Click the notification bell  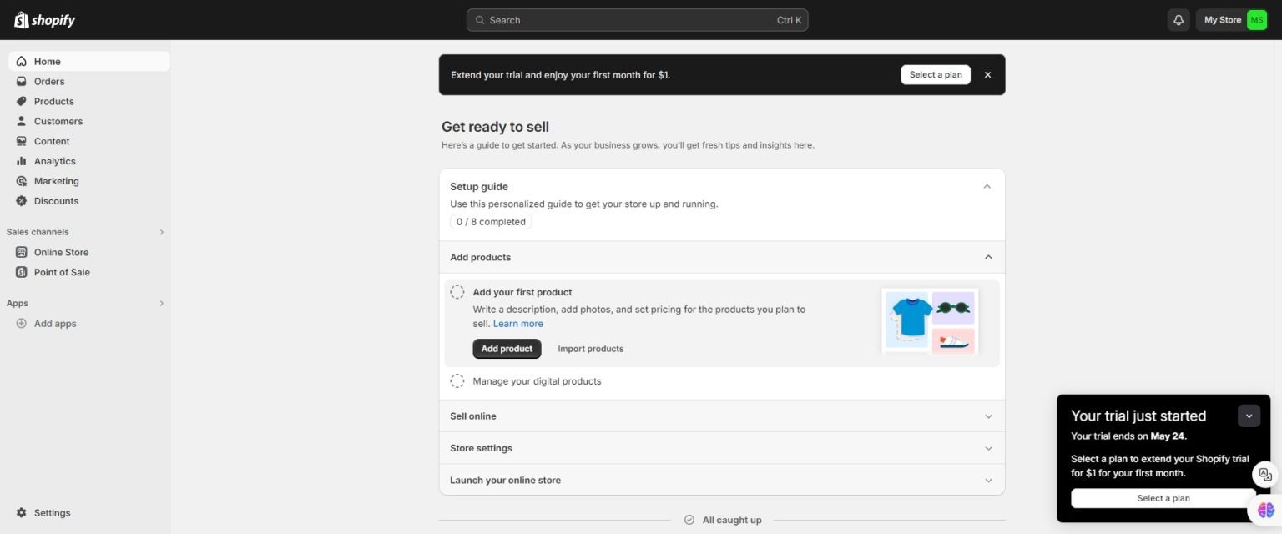click(1178, 19)
